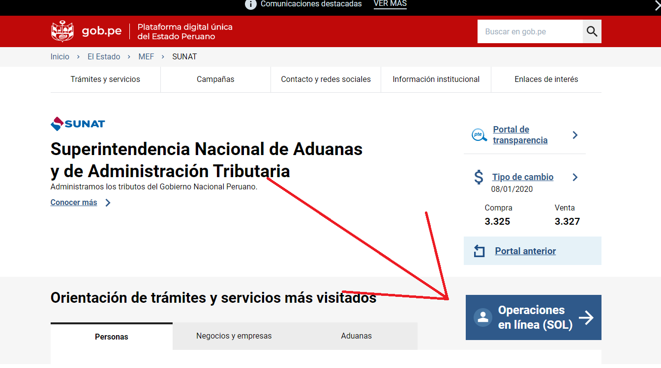
Task: Open the Portal anterior link
Action: point(525,251)
